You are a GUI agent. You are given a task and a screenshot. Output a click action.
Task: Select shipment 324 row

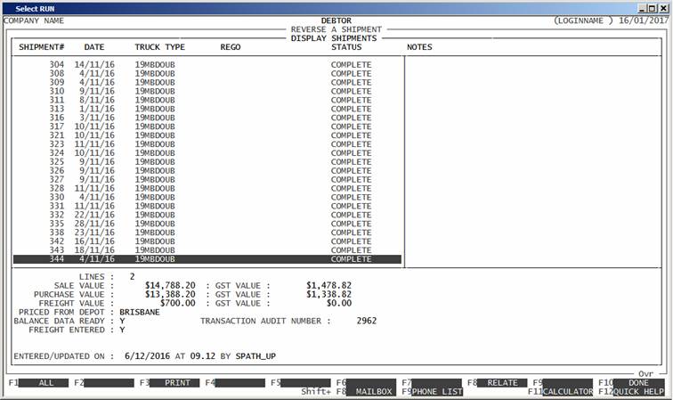(x=207, y=153)
